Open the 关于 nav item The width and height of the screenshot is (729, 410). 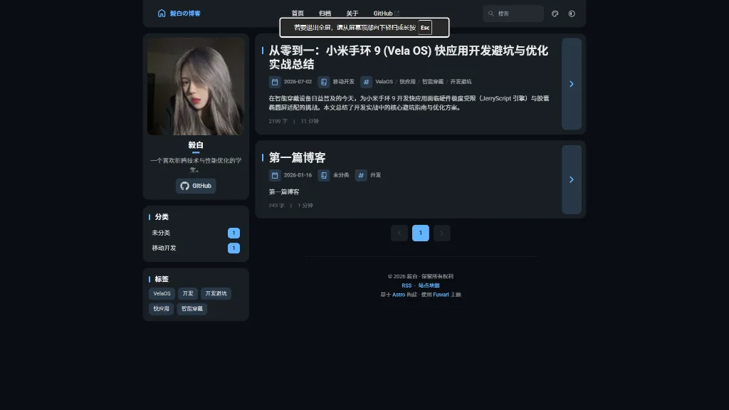pyautogui.click(x=352, y=14)
